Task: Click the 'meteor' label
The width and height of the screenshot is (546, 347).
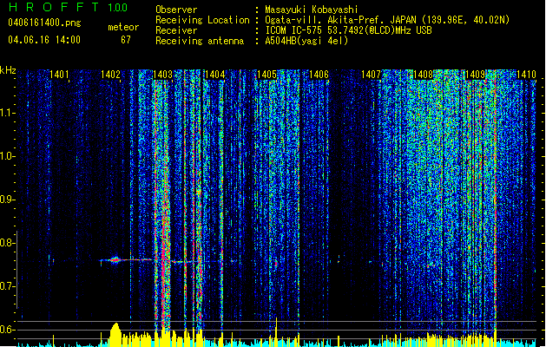Action: pos(123,27)
